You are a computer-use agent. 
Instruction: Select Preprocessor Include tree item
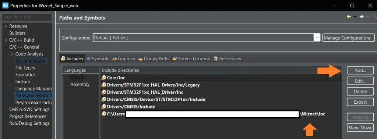pos(34,103)
